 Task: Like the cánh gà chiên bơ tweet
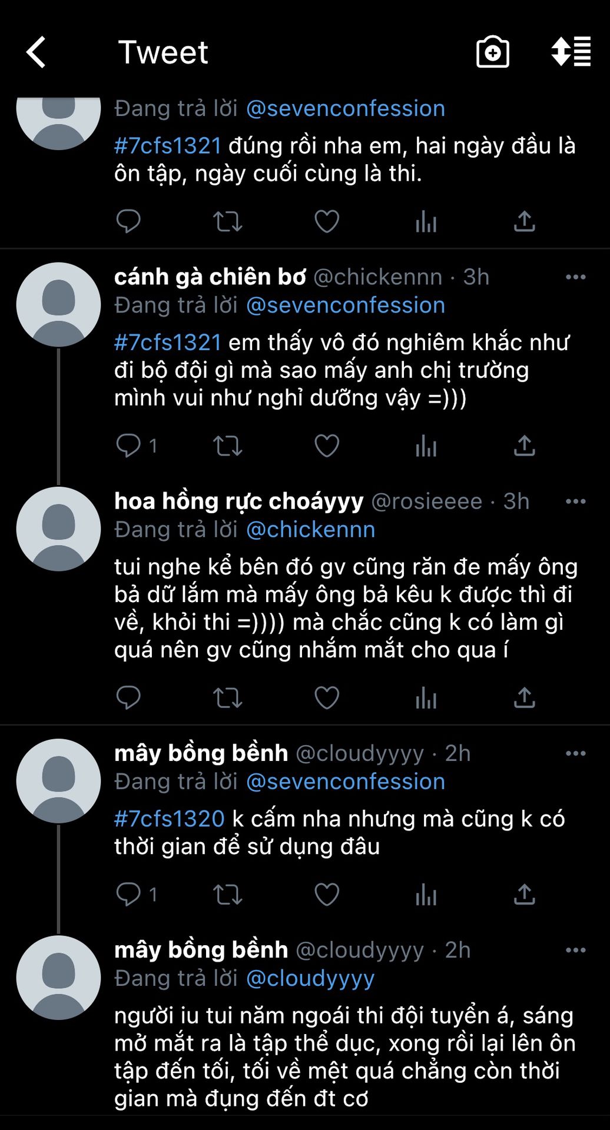point(327,446)
